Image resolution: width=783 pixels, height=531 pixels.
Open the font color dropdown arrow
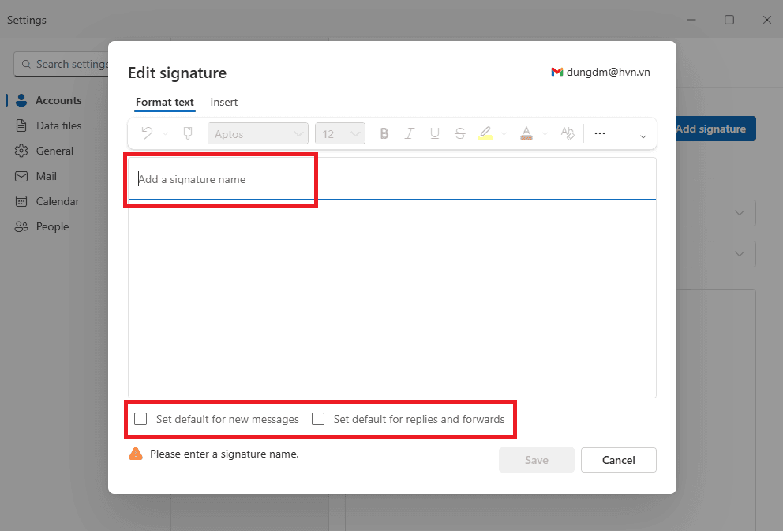[x=545, y=134]
